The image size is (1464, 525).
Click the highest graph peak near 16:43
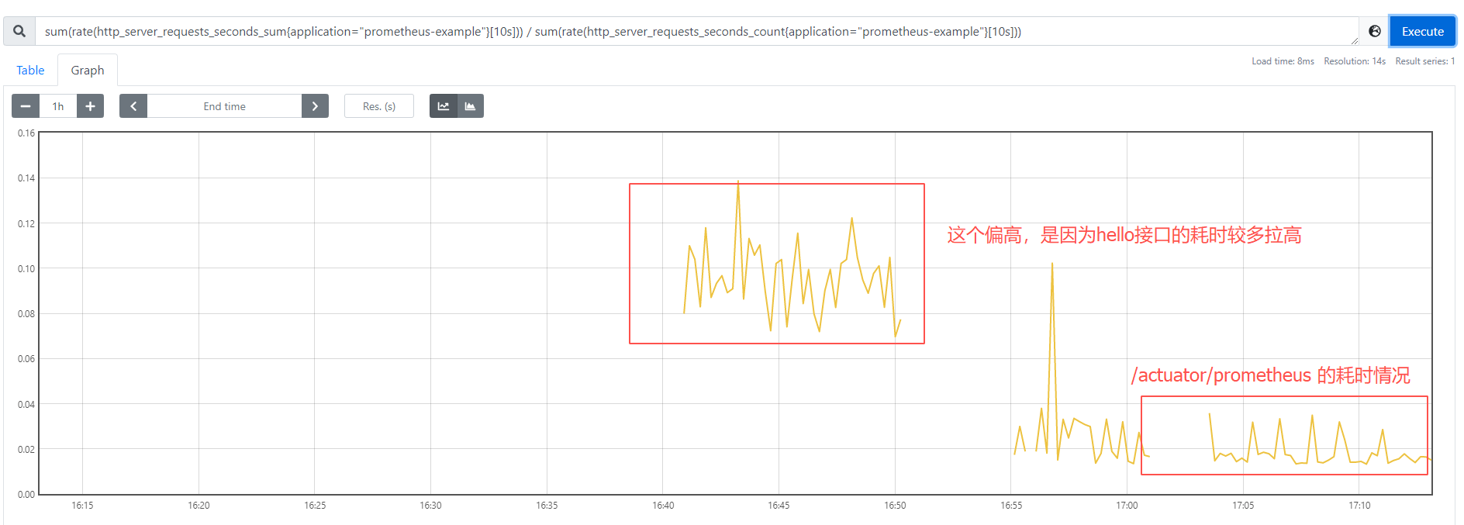coord(738,182)
